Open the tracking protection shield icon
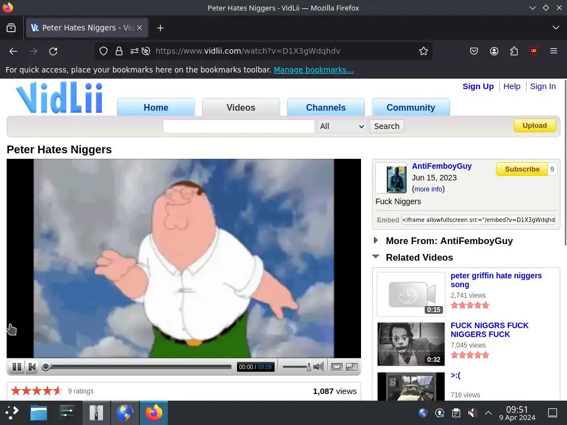Image resolution: width=567 pixels, height=425 pixels. [x=104, y=51]
